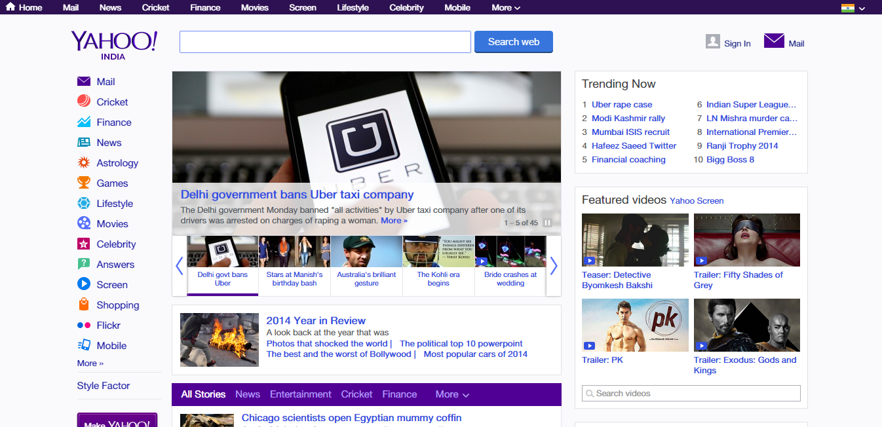Click the next carousel arrow
This screenshot has width=882, height=427.
pos(554,266)
